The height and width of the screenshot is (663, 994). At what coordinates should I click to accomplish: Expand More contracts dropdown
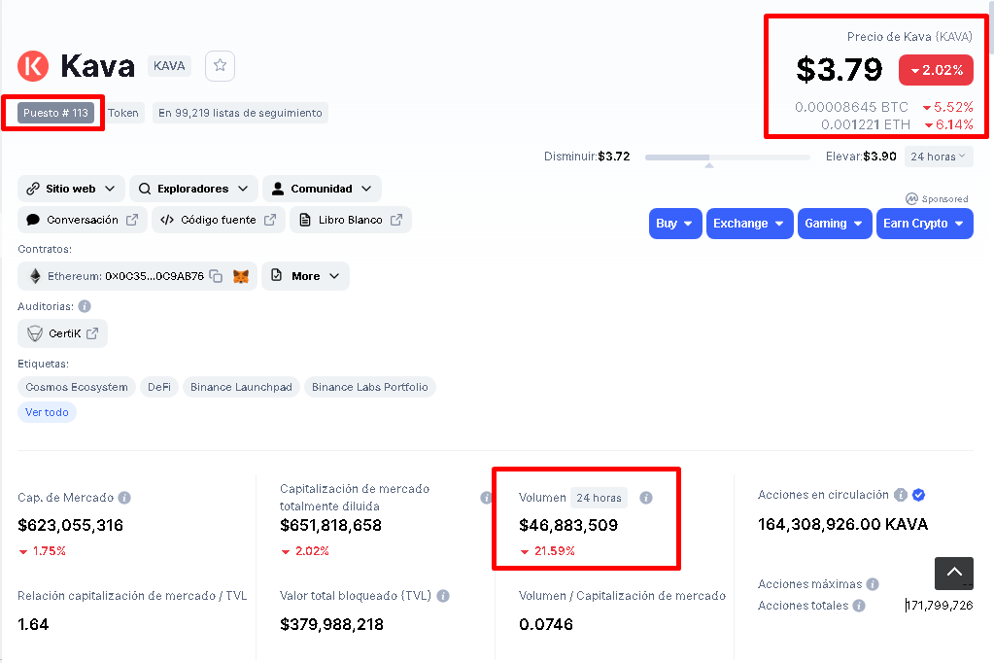tap(305, 276)
